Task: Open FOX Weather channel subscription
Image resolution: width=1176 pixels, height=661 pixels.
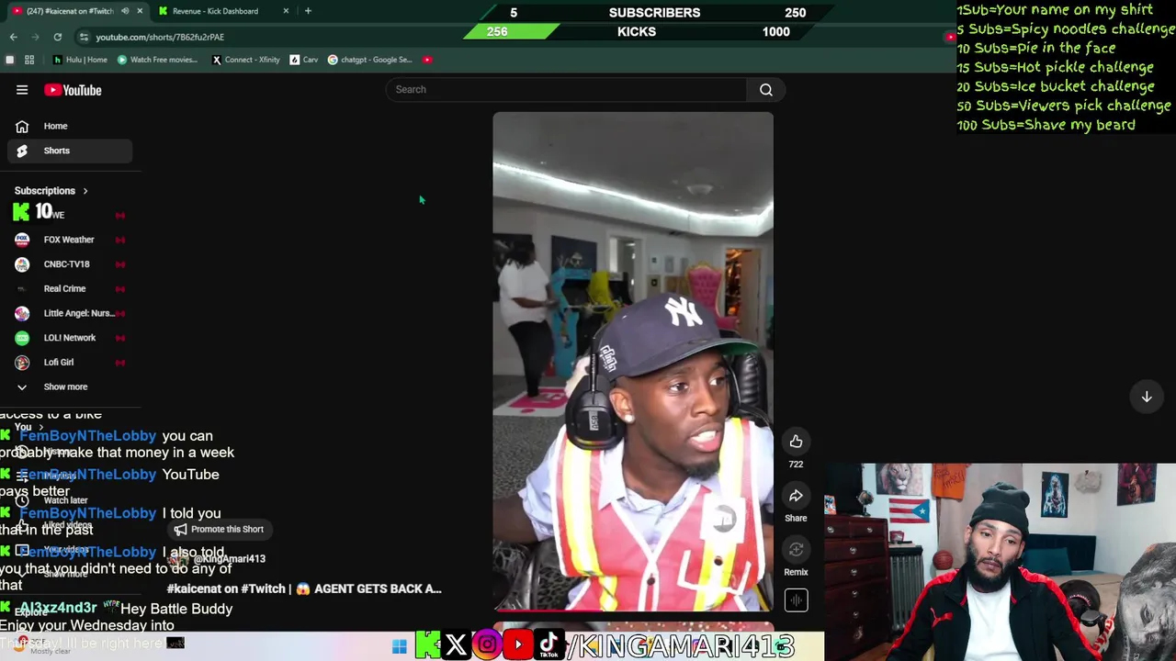Action: click(x=69, y=240)
